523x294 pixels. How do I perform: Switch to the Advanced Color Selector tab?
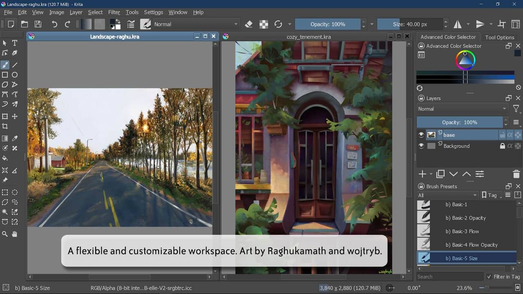tap(448, 37)
